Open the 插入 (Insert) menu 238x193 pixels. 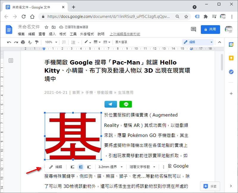click(x=52, y=34)
